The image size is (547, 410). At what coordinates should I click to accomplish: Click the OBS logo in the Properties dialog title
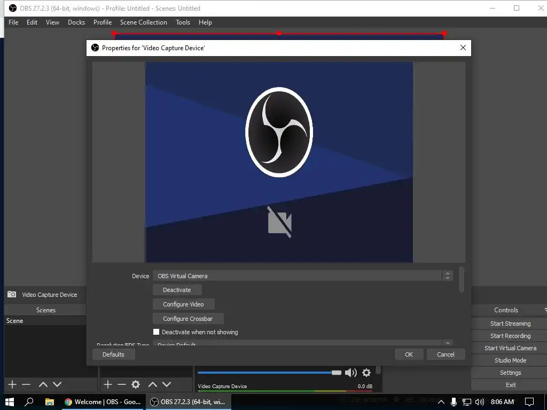(95, 48)
